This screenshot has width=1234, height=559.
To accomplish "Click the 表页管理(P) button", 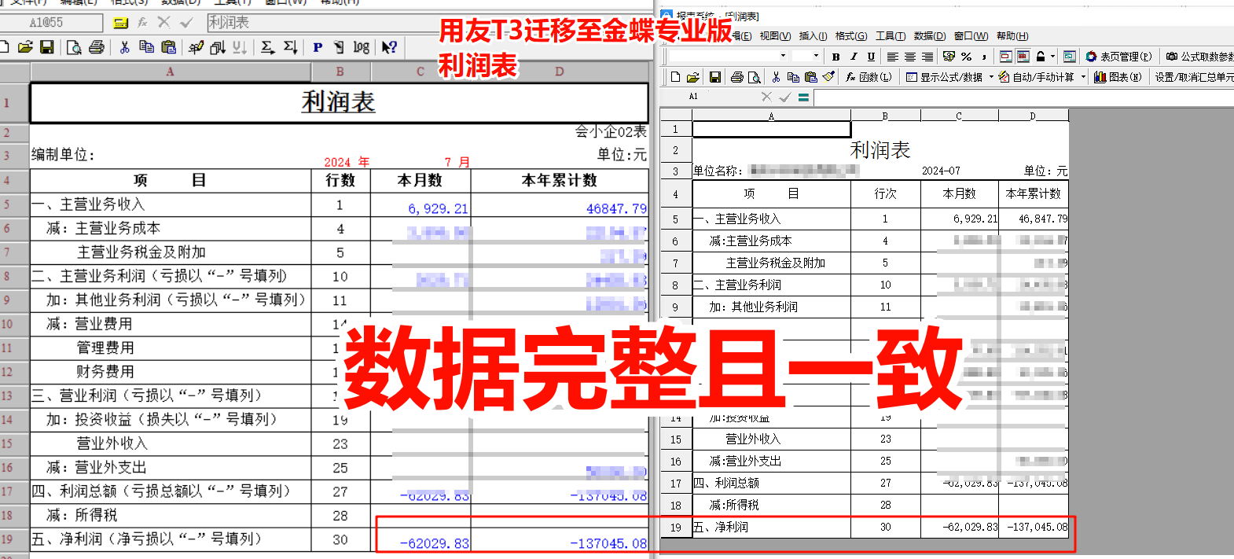I will pos(1118,57).
